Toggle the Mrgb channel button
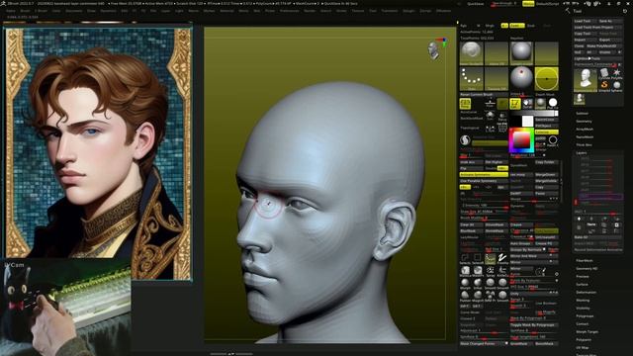The image size is (633, 356). click(490, 26)
